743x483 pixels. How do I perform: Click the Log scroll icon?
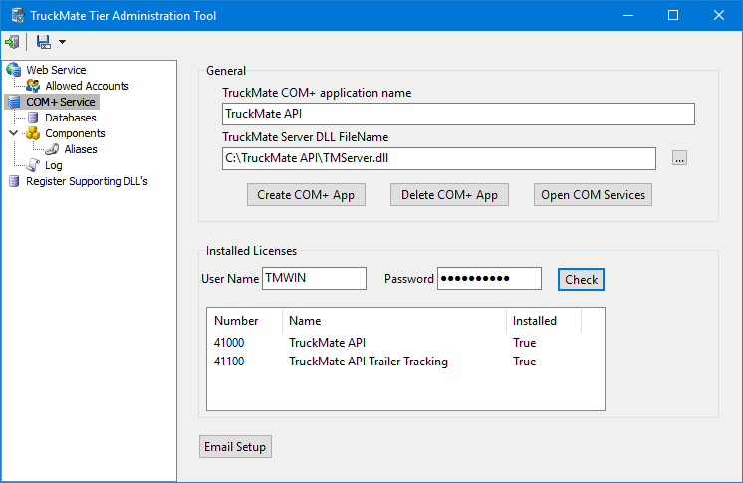click(33, 165)
